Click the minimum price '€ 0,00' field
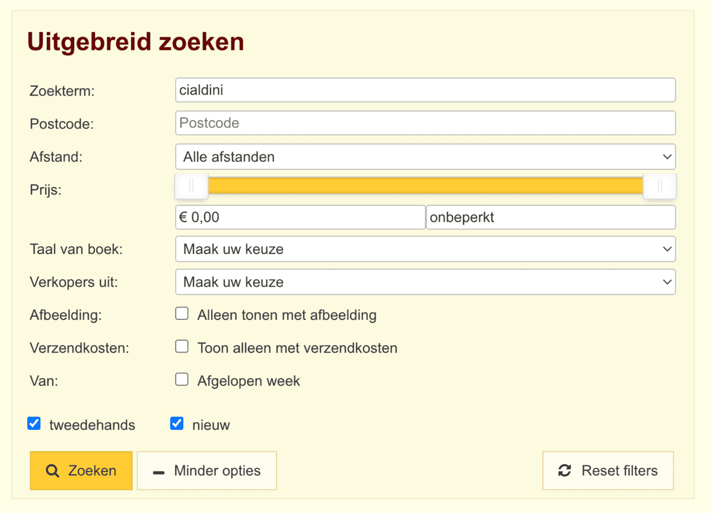The image size is (712, 513). tap(300, 217)
